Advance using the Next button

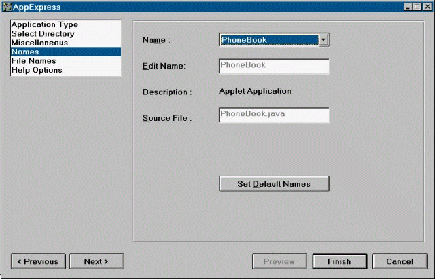[x=97, y=261]
